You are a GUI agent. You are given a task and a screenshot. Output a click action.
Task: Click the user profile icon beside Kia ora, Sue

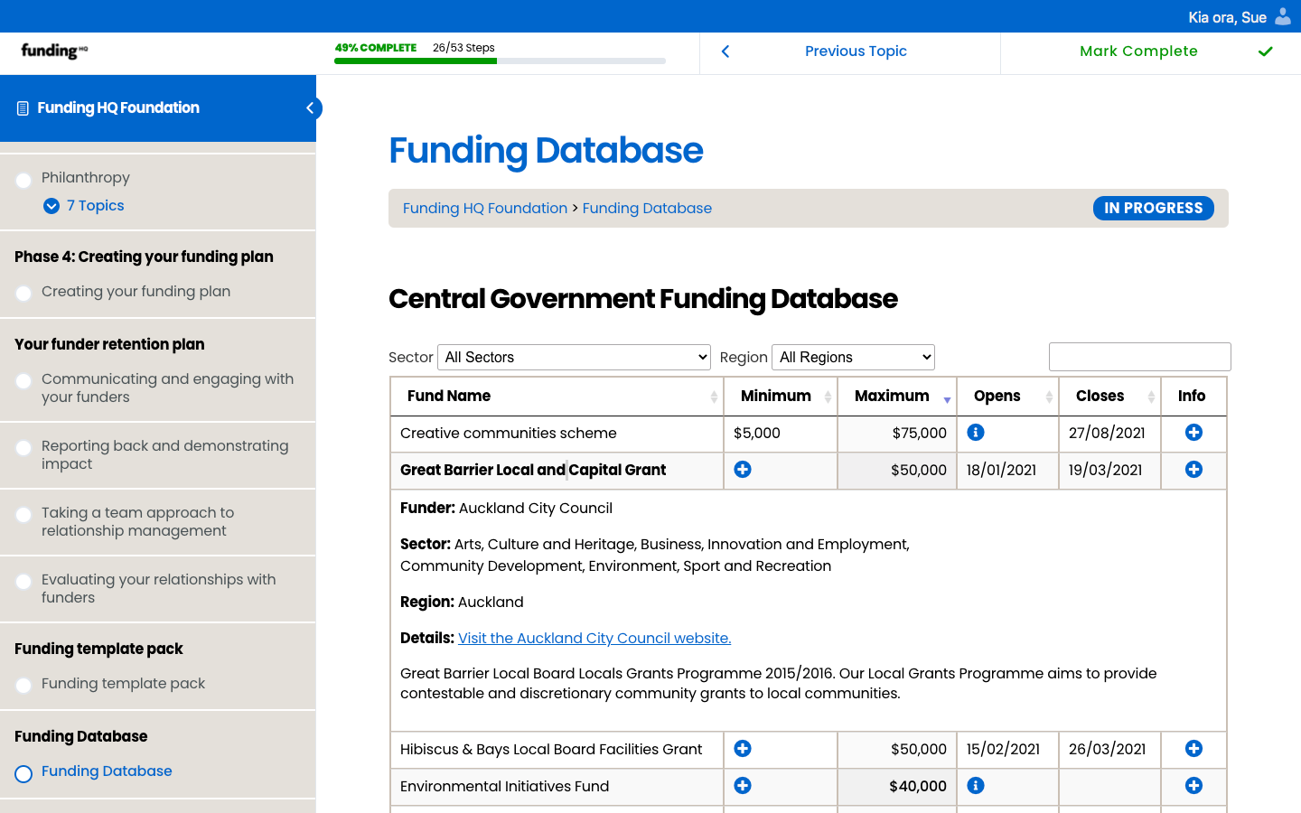(1283, 15)
